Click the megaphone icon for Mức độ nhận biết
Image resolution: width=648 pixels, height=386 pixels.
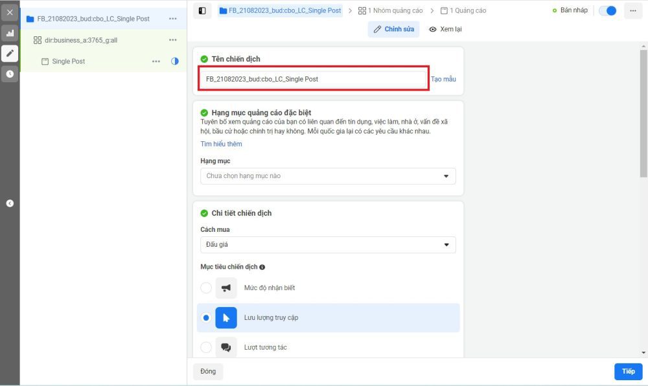[226, 288]
